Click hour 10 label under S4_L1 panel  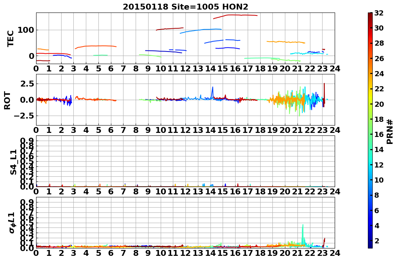click(160, 192)
